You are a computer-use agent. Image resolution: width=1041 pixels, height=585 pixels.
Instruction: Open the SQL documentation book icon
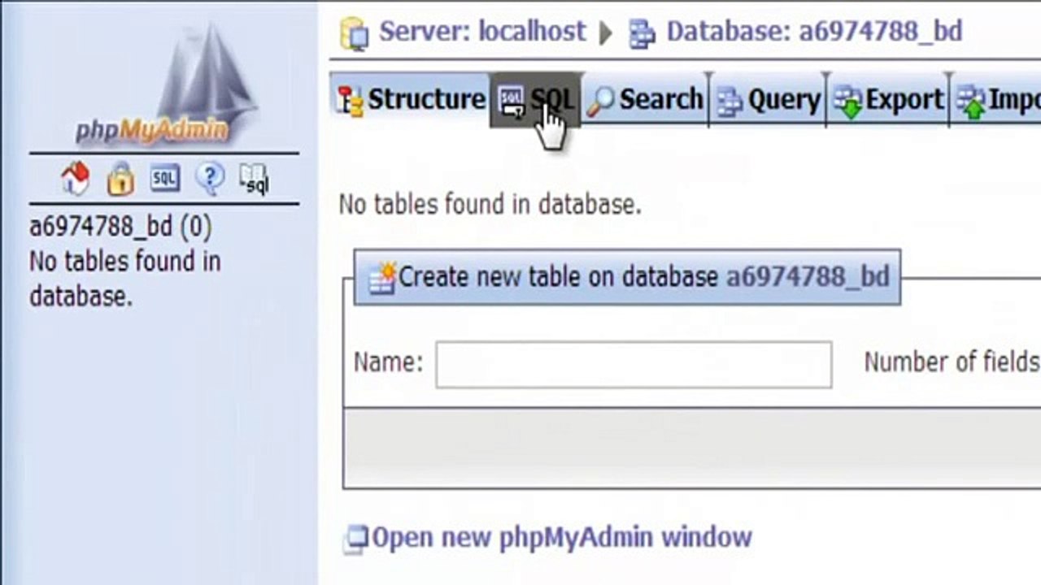(254, 179)
